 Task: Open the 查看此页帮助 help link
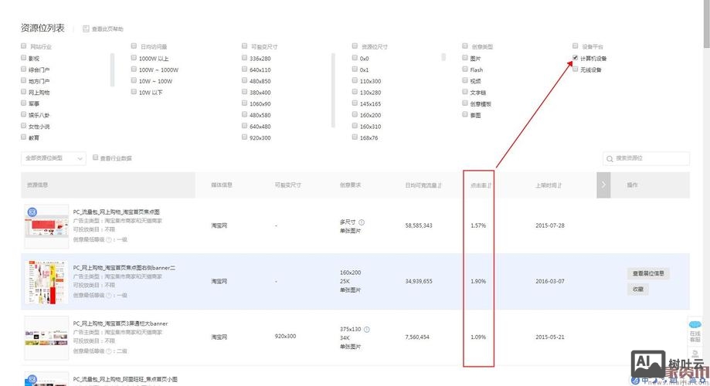107,29
